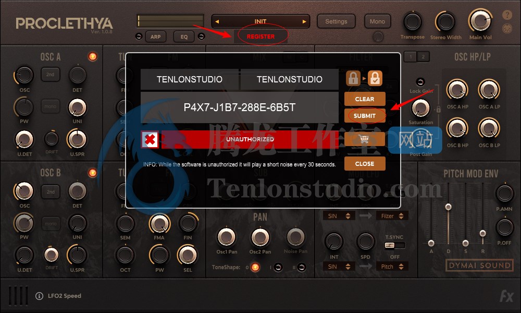The width and height of the screenshot is (521, 313).
Task: Open the Pitch destination dropdown
Action: 392,267
